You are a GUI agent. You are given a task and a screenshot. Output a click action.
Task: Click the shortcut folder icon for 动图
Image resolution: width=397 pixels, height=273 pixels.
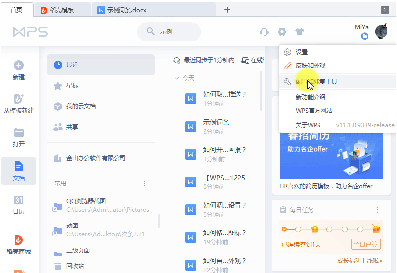pyautogui.click(x=57, y=231)
